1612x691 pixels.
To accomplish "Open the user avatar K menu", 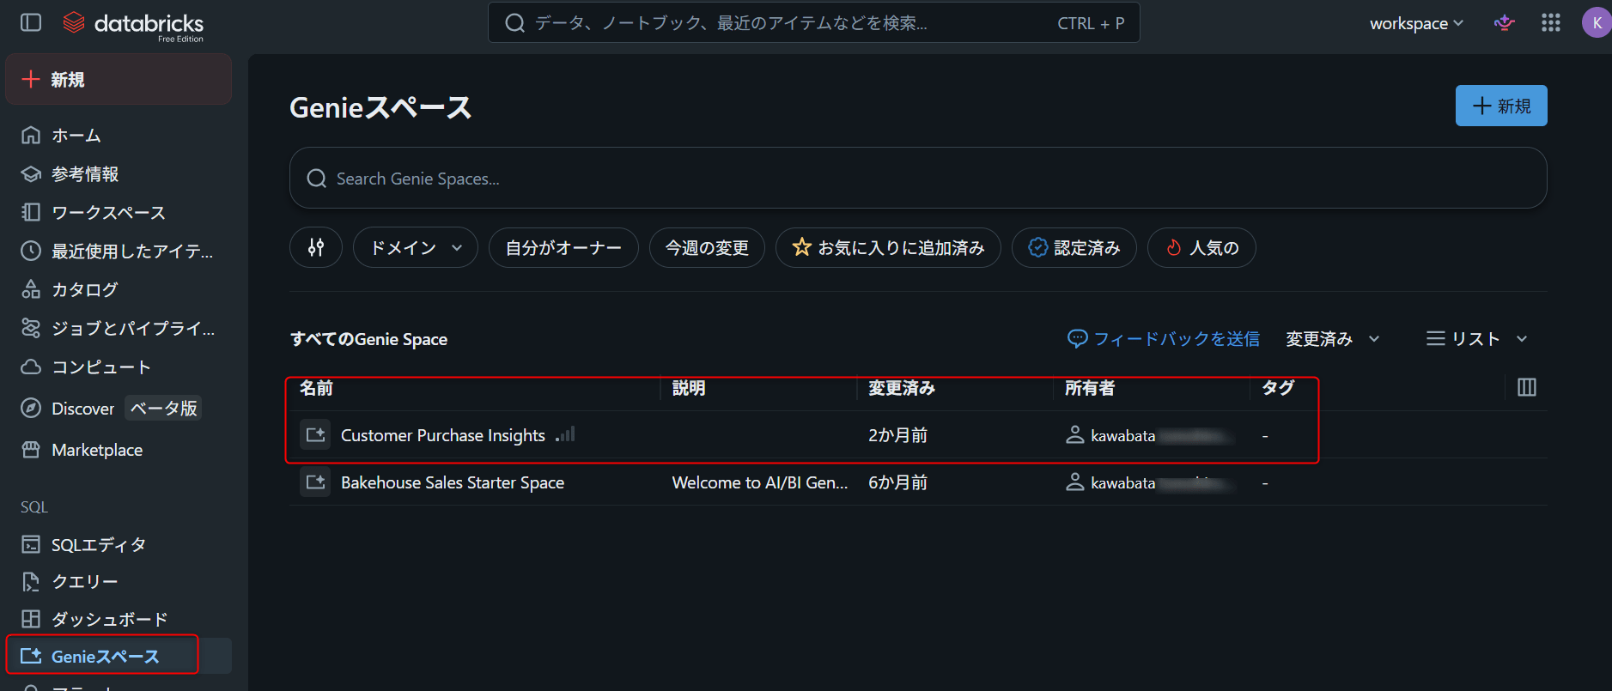I will tap(1596, 23).
